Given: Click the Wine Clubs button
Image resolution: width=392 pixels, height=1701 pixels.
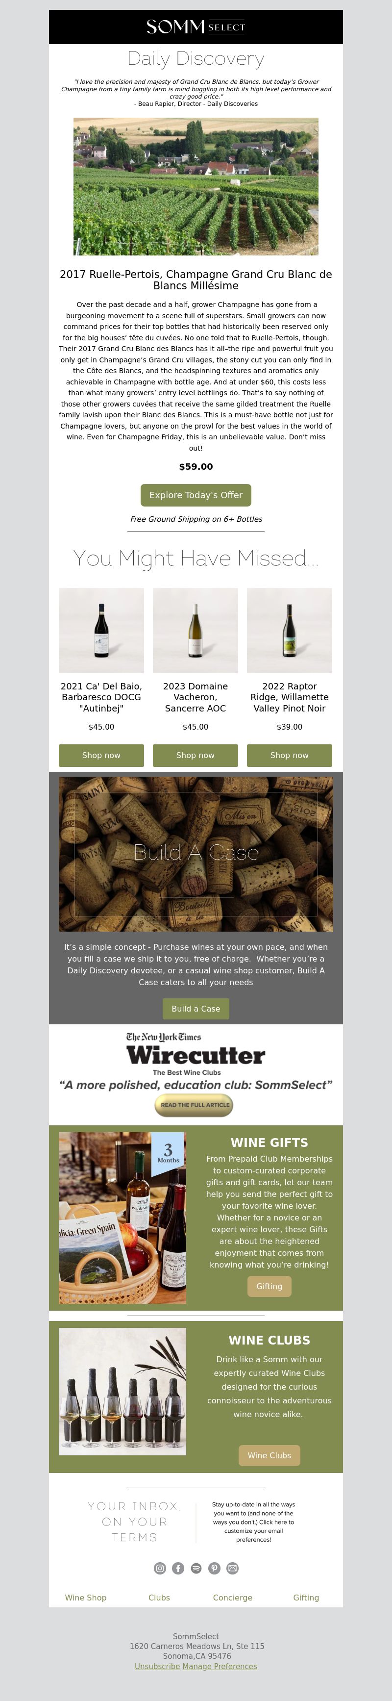Looking at the screenshot, I should [x=269, y=1455].
